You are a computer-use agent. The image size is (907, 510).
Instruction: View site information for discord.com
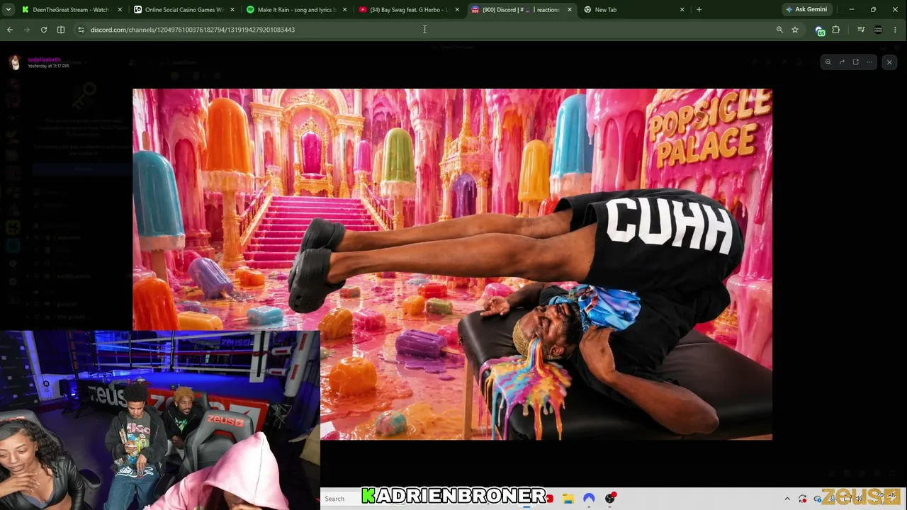point(81,30)
